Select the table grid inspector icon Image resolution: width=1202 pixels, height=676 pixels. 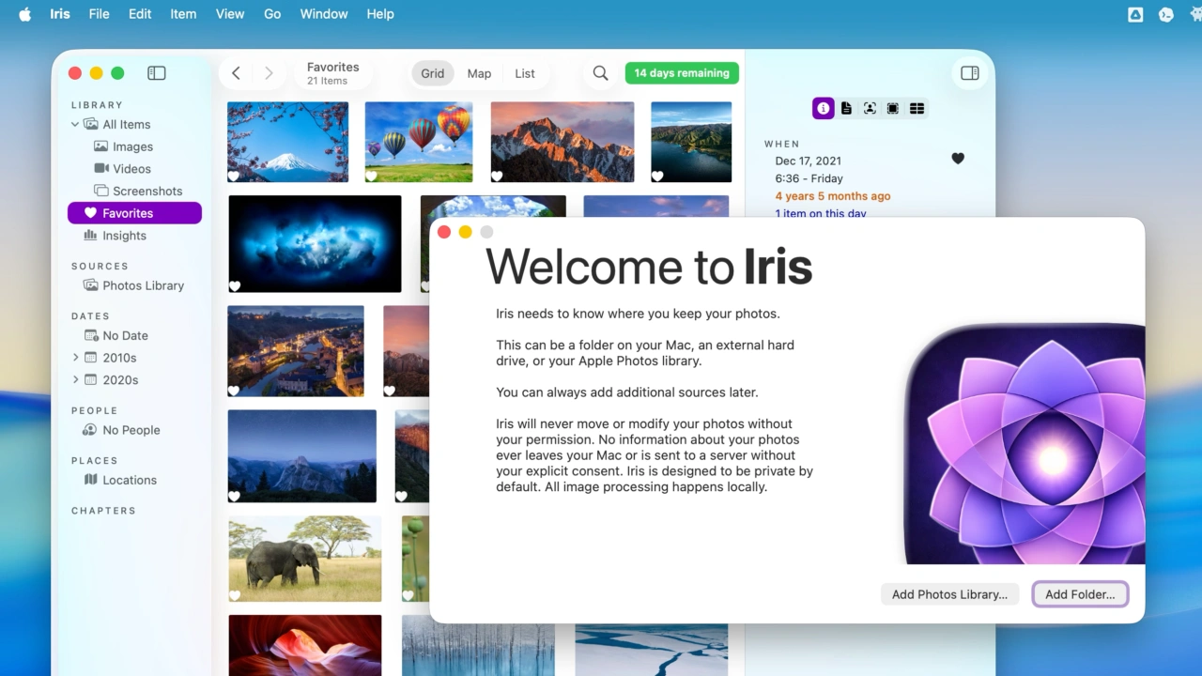(917, 109)
